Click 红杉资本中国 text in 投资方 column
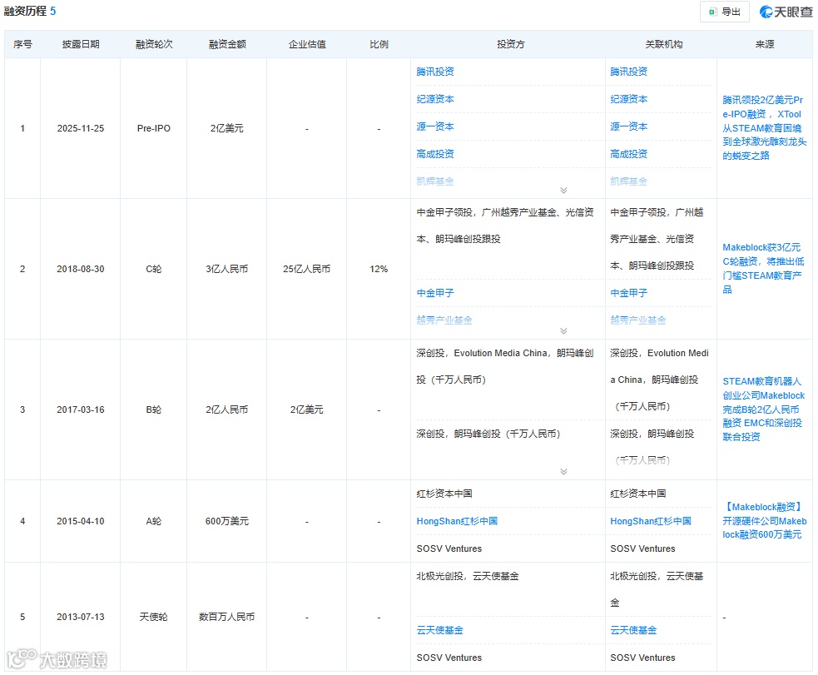 (x=444, y=494)
